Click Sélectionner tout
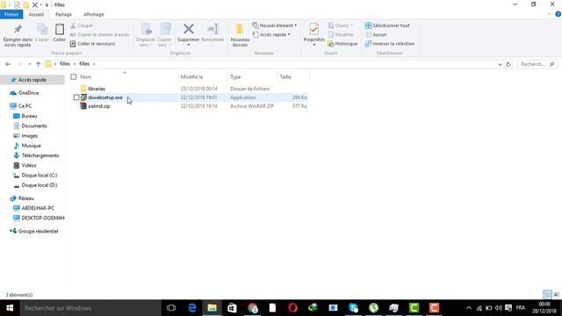The width and height of the screenshot is (562, 316). click(387, 25)
